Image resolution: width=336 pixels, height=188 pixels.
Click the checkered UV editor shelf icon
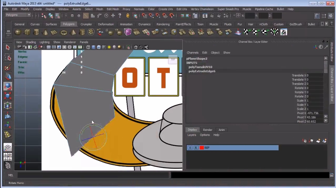coord(284,32)
